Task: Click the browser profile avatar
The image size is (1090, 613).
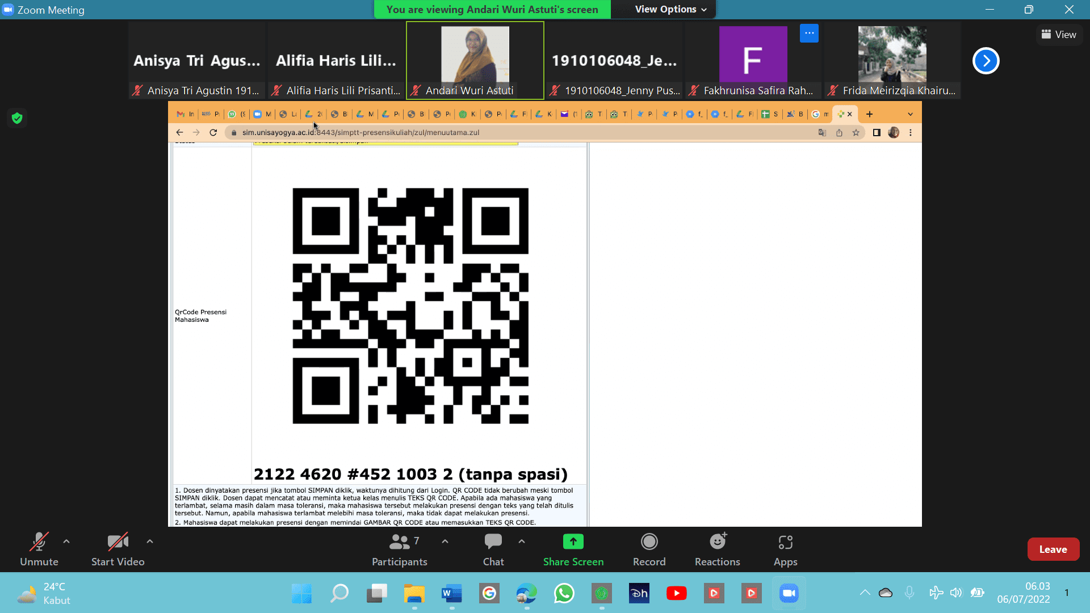Action: coord(894,133)
